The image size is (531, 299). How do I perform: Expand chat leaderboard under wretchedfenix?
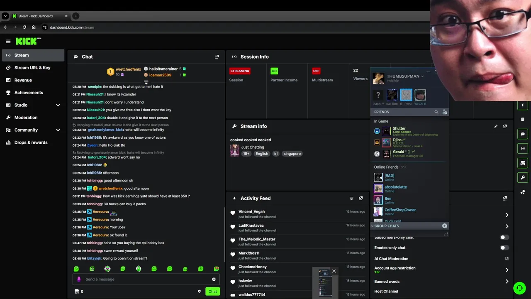click(146, 82)
